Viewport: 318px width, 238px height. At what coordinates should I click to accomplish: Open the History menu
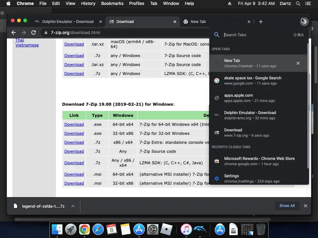(88, 3)
